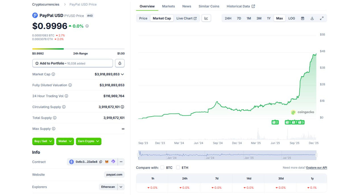The height and width of the screenshot is (195, 364).
Task: Expand the Market Cap value chevron
Action: pyautogui.click(x=122, y=74)
